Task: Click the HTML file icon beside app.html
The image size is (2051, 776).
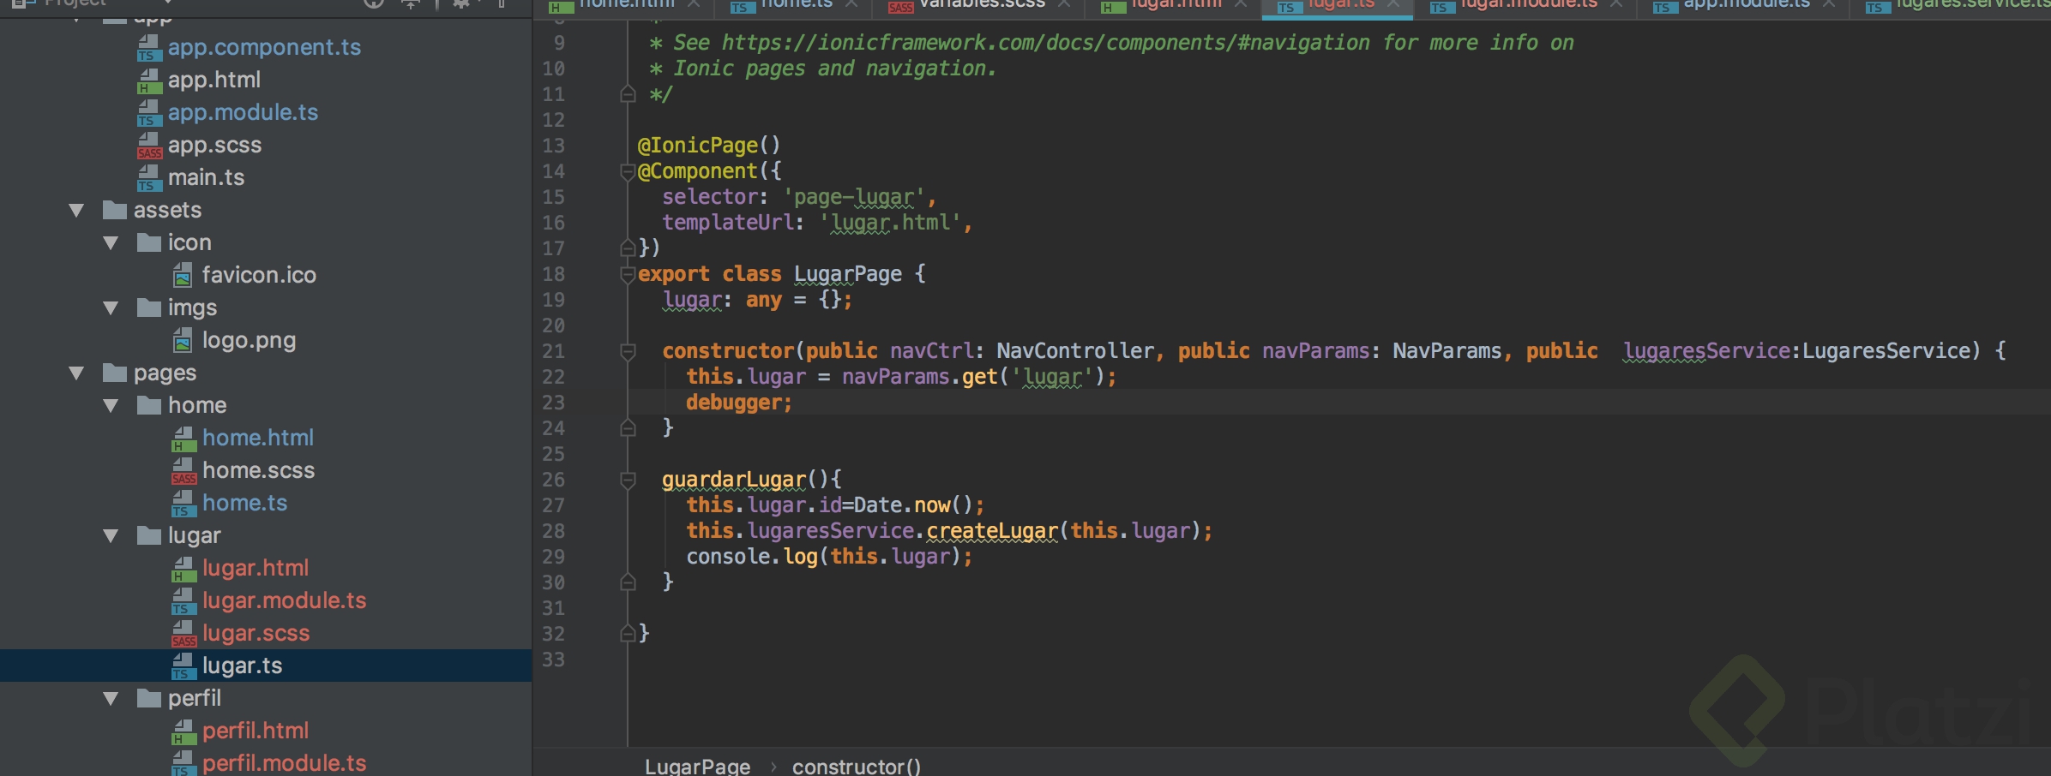Action: pyautogui.click(x=149, y=81)
